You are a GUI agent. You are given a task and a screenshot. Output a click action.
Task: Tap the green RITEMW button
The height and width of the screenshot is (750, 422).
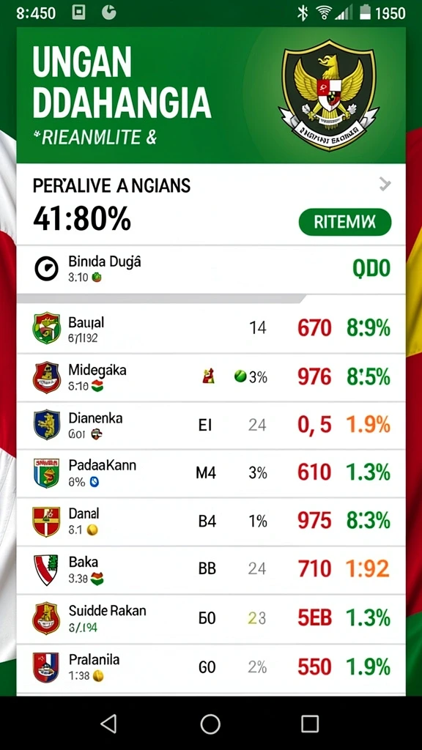click(x=345, y=222)
